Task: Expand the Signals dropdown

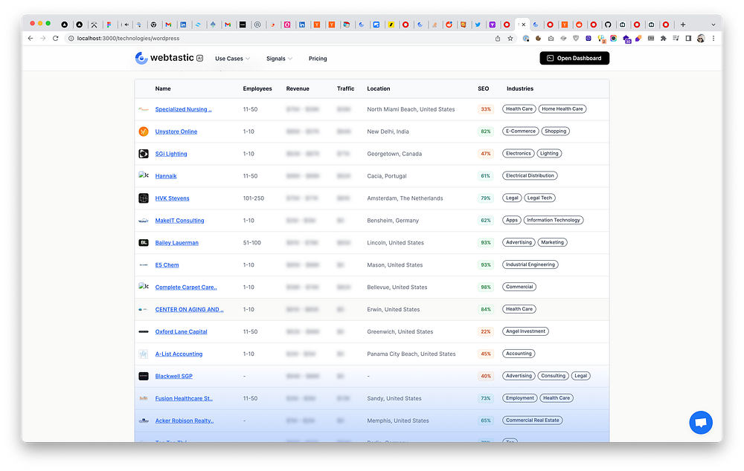Action: [279, 59]
